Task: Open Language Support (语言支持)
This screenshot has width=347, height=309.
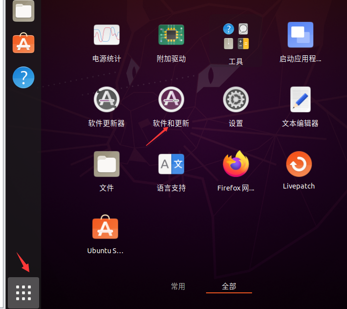Action: [171, 164]
